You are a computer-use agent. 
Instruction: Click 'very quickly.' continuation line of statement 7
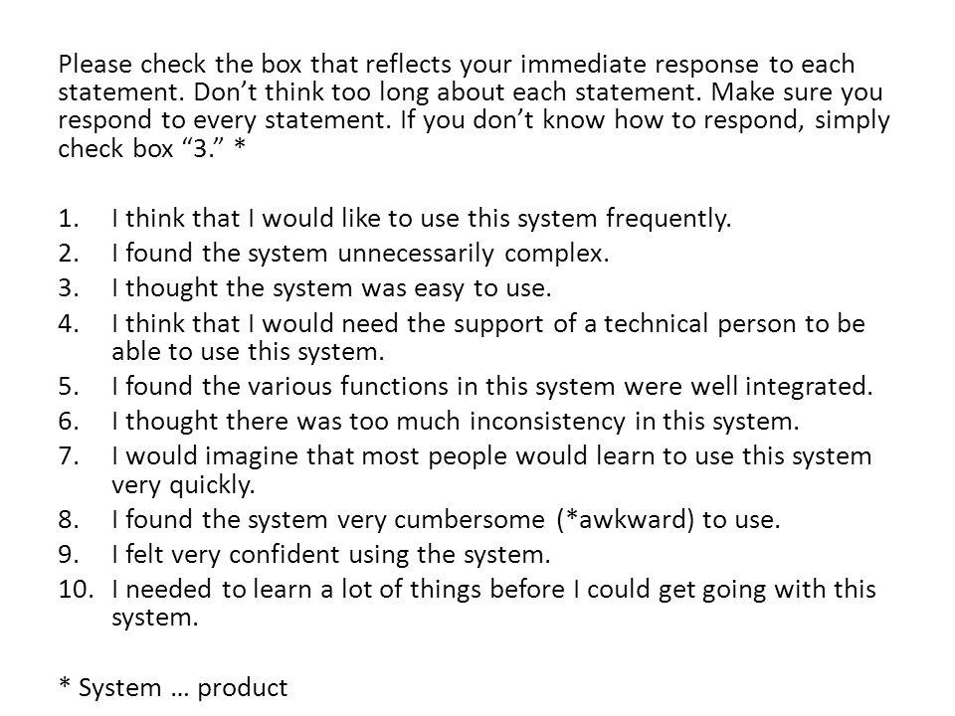pos(183,485)
